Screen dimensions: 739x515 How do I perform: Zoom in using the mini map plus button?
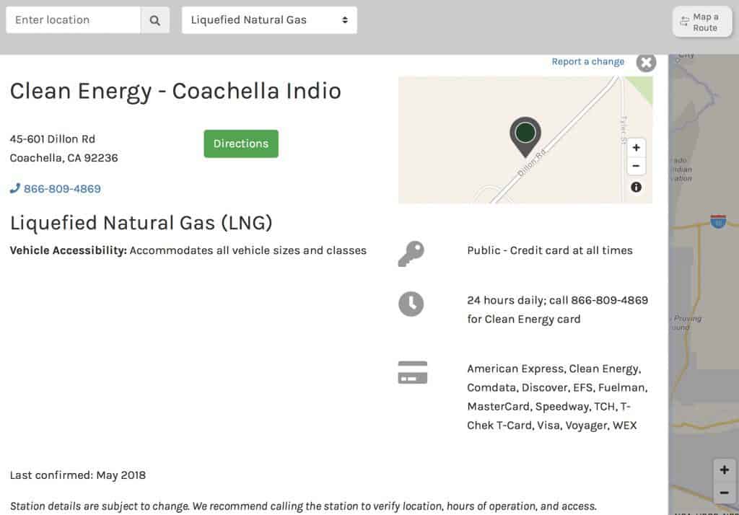(x=636, y=147)
